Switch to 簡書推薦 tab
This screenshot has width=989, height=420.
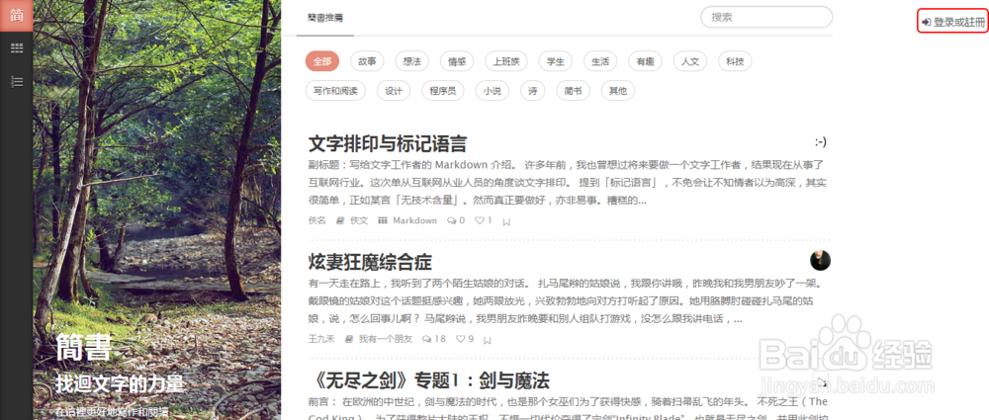[325, 18]
